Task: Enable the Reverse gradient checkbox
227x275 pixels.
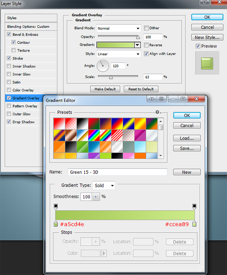Action: (x=146, y=45)
